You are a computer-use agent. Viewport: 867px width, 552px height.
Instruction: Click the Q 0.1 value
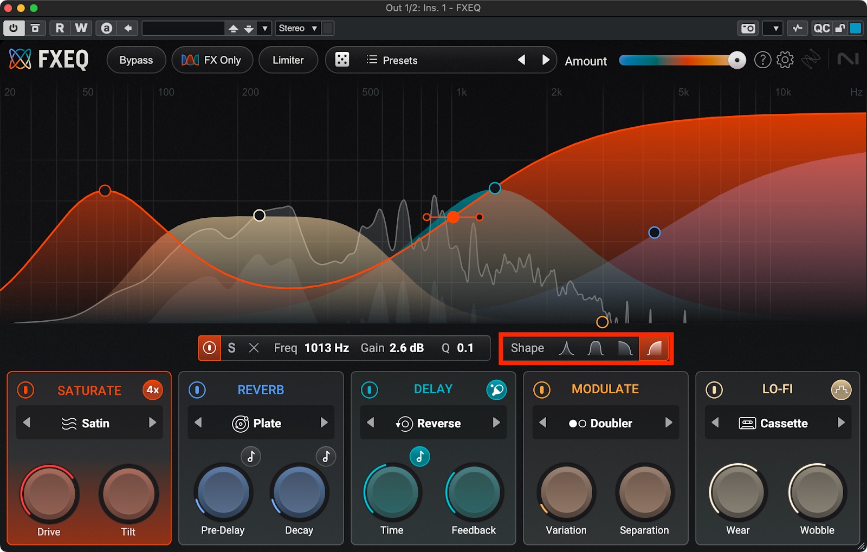point(465,348)
